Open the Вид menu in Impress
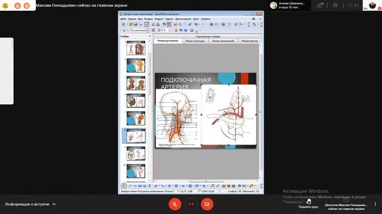 point(140,19)
